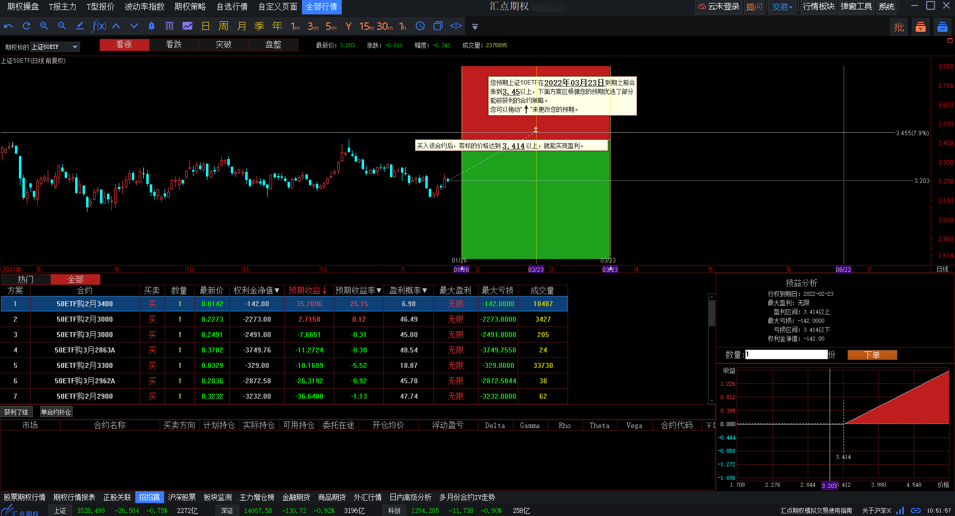Click the zoom in magnifier icon
Screen dimensions: 955x516
point(44,26)
